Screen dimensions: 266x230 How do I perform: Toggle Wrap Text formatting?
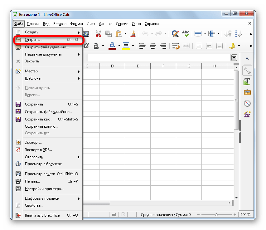coord(176,46)
